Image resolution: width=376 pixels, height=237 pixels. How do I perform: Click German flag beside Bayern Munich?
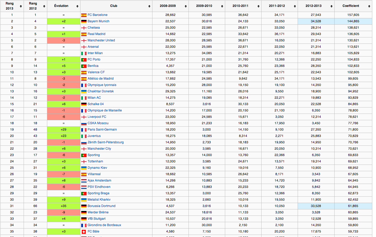tap(84, 21)
